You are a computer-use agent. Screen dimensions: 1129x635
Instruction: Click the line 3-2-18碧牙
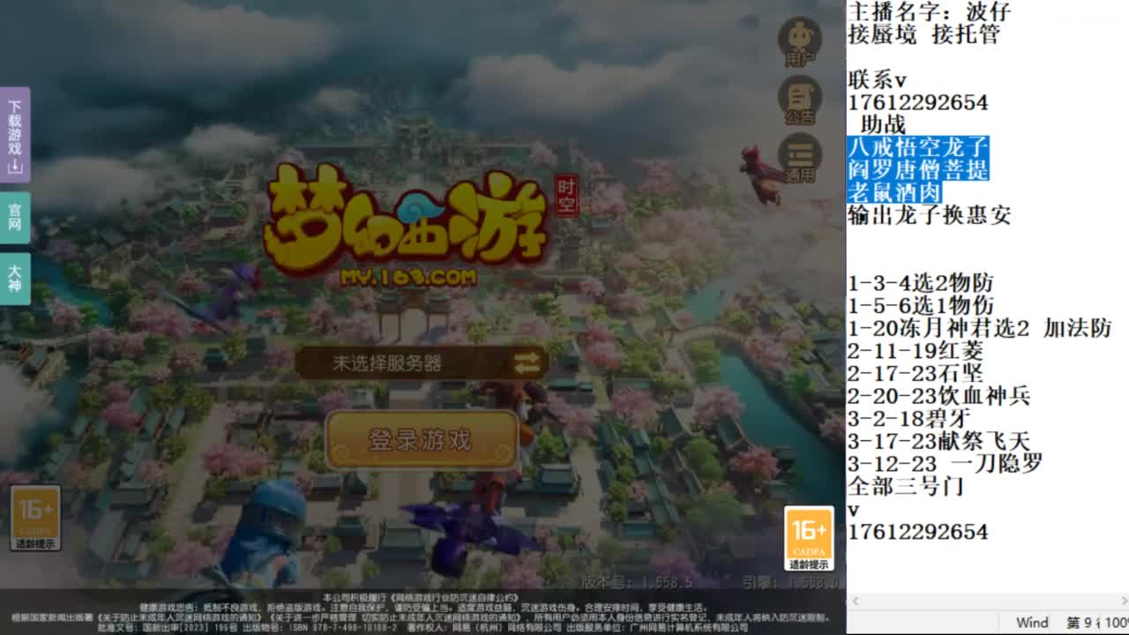pyautogui.click(x=909, y=419)
